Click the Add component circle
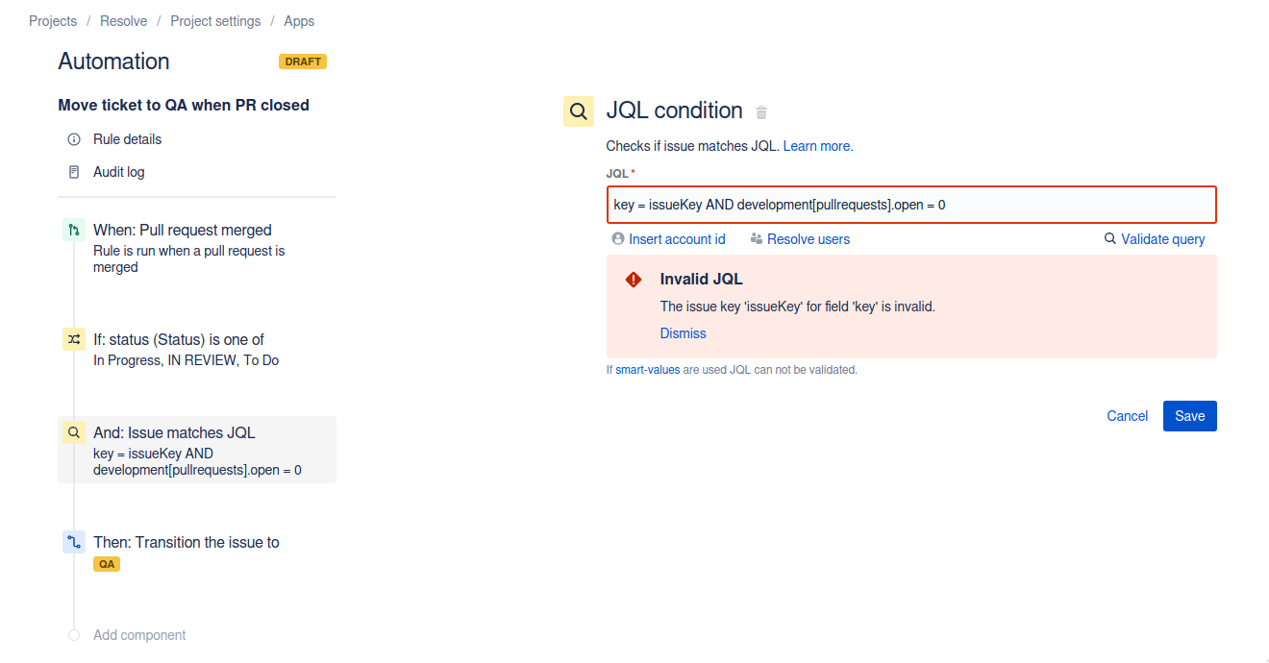 (x=74, y=635)
